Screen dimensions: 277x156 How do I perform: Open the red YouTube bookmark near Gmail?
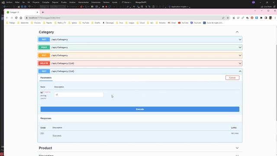point(183,23)
